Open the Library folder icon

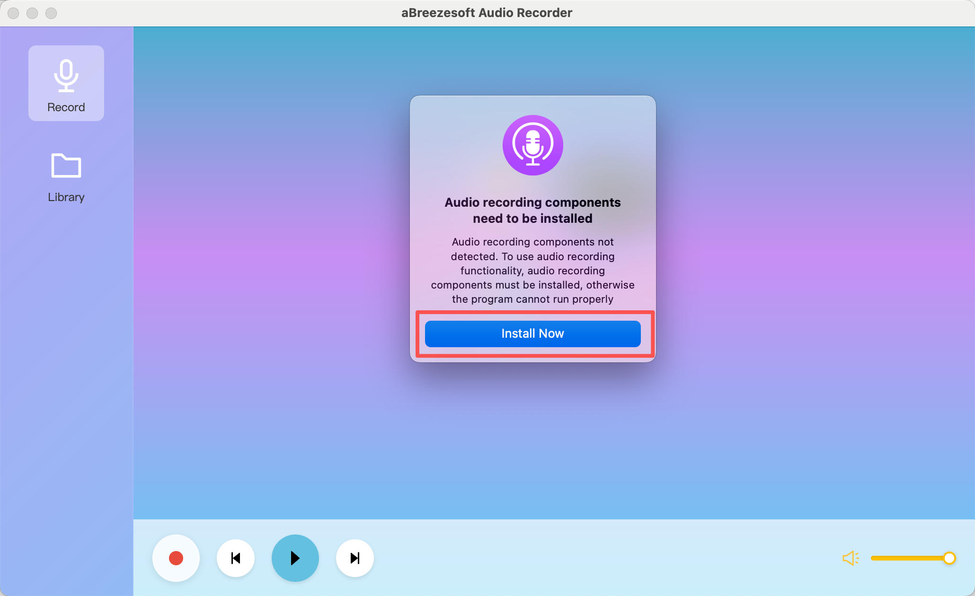coord(66,166)
